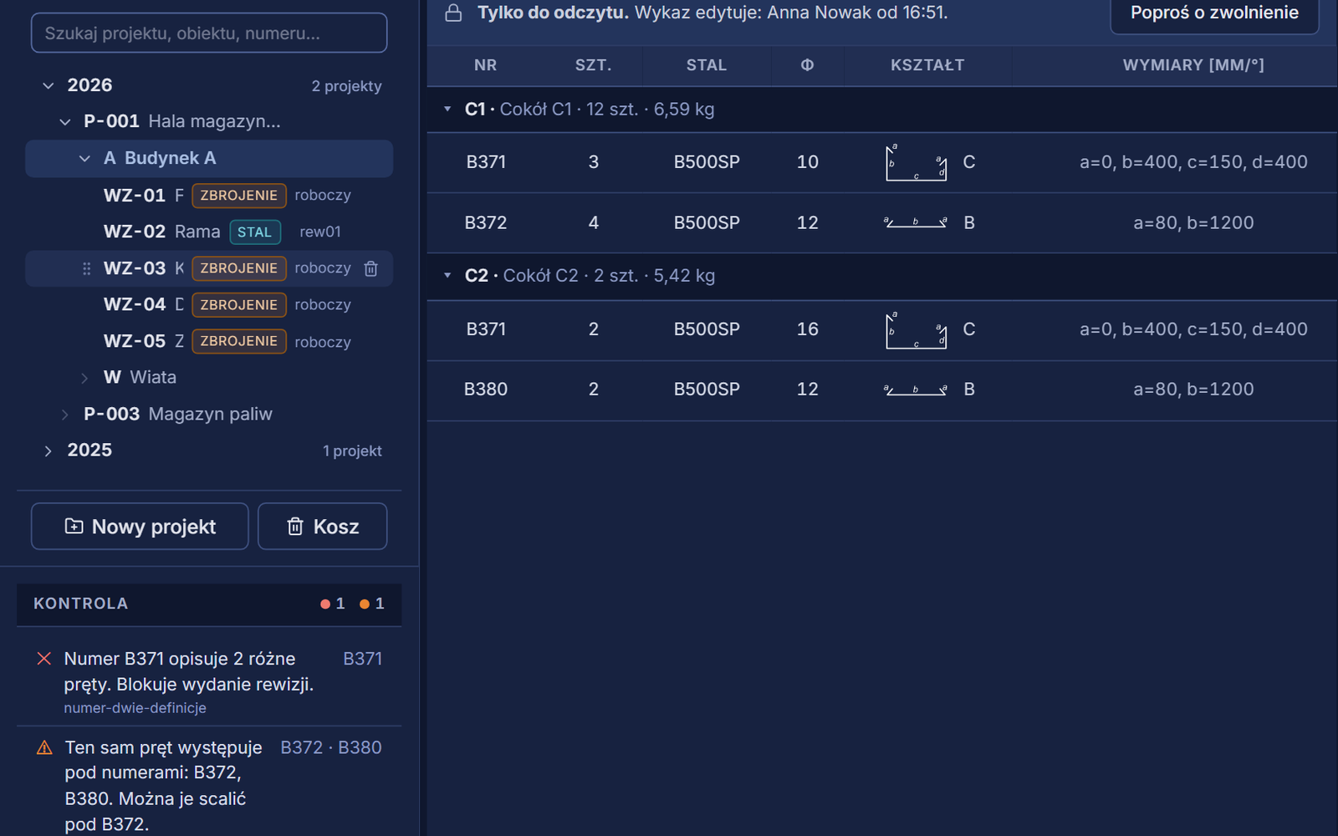Click the STAL badge on WZ-02

point(255,232)
